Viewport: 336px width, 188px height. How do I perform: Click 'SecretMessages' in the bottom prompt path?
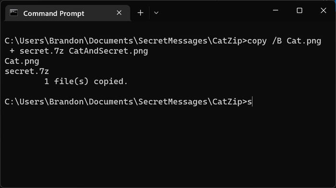coord(173,102)
